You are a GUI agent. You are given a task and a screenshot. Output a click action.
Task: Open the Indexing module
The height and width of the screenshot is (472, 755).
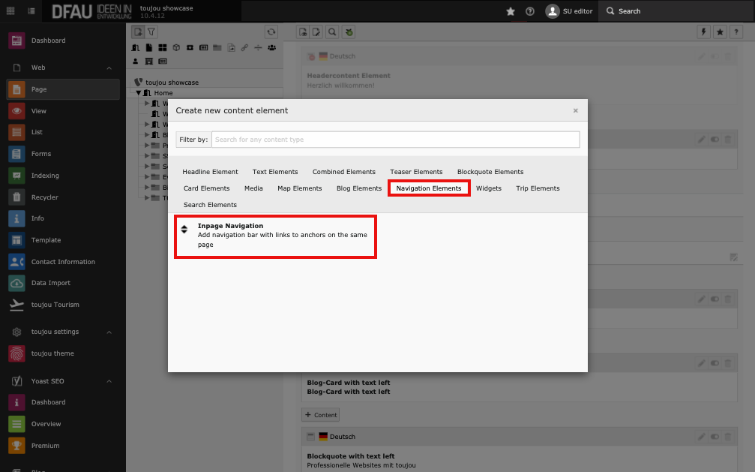pyautogui.click(x=44, y=176)
